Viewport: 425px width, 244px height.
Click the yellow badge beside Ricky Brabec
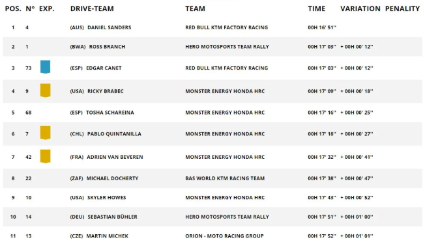point(45,90)
